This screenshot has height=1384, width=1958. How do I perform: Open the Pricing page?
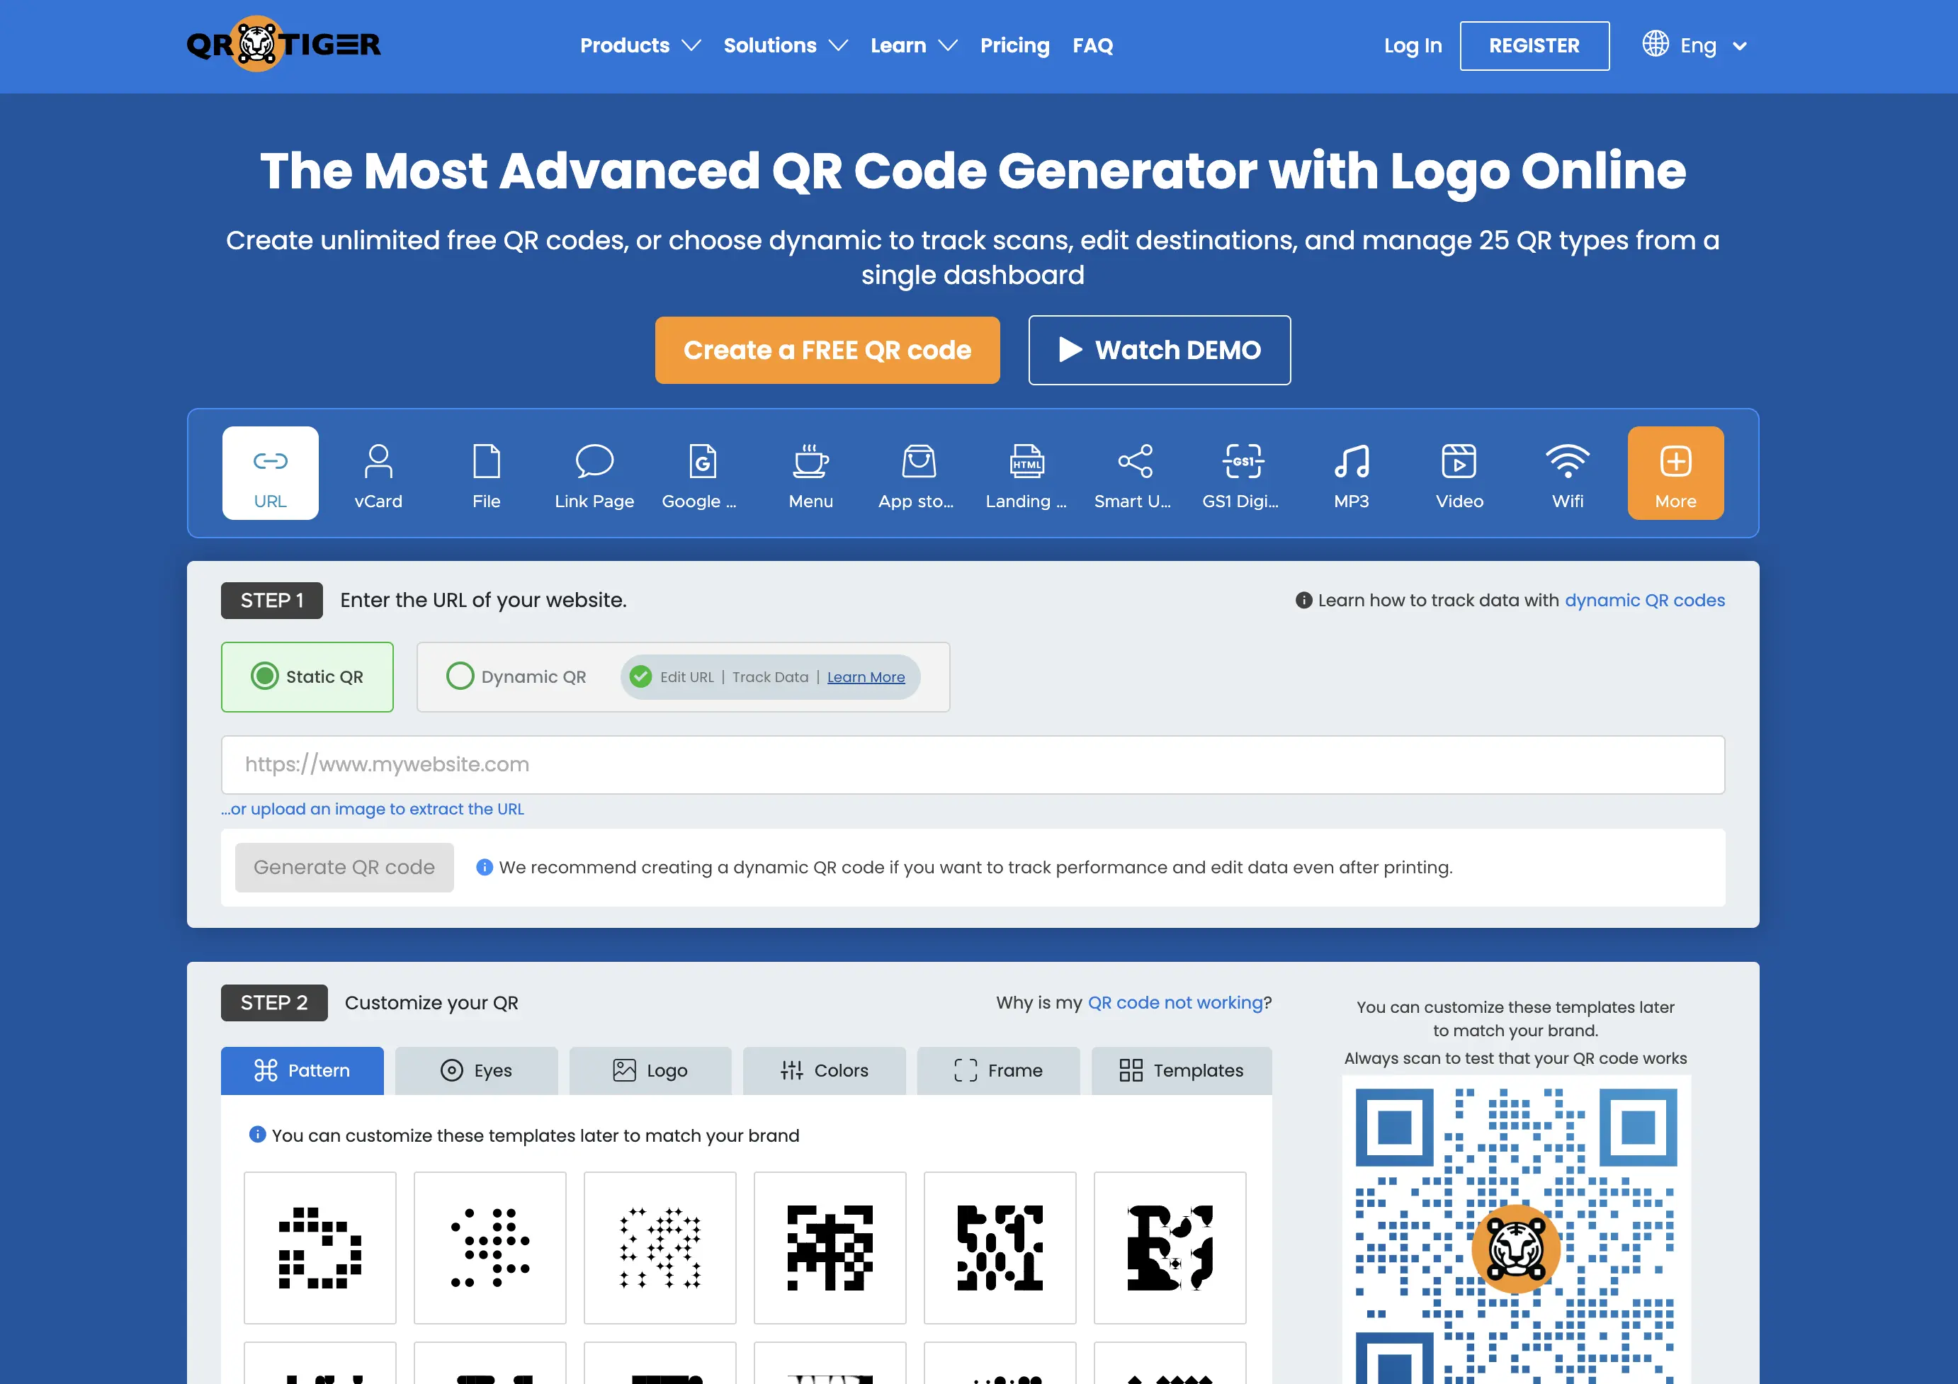click(x=1014, y=46)
